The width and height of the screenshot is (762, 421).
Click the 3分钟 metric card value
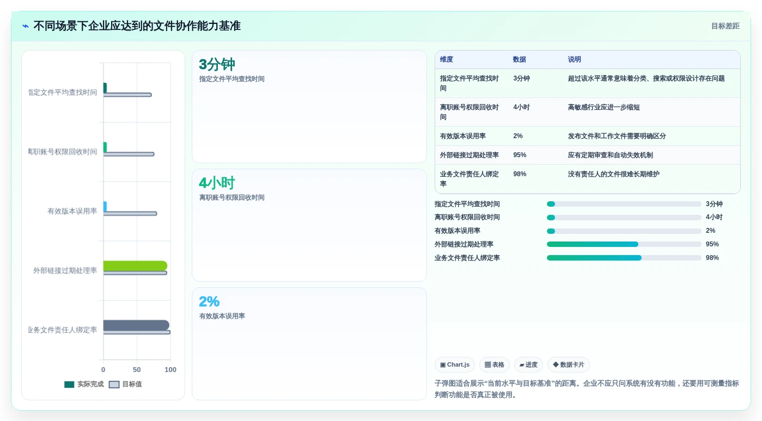point(217,65)
